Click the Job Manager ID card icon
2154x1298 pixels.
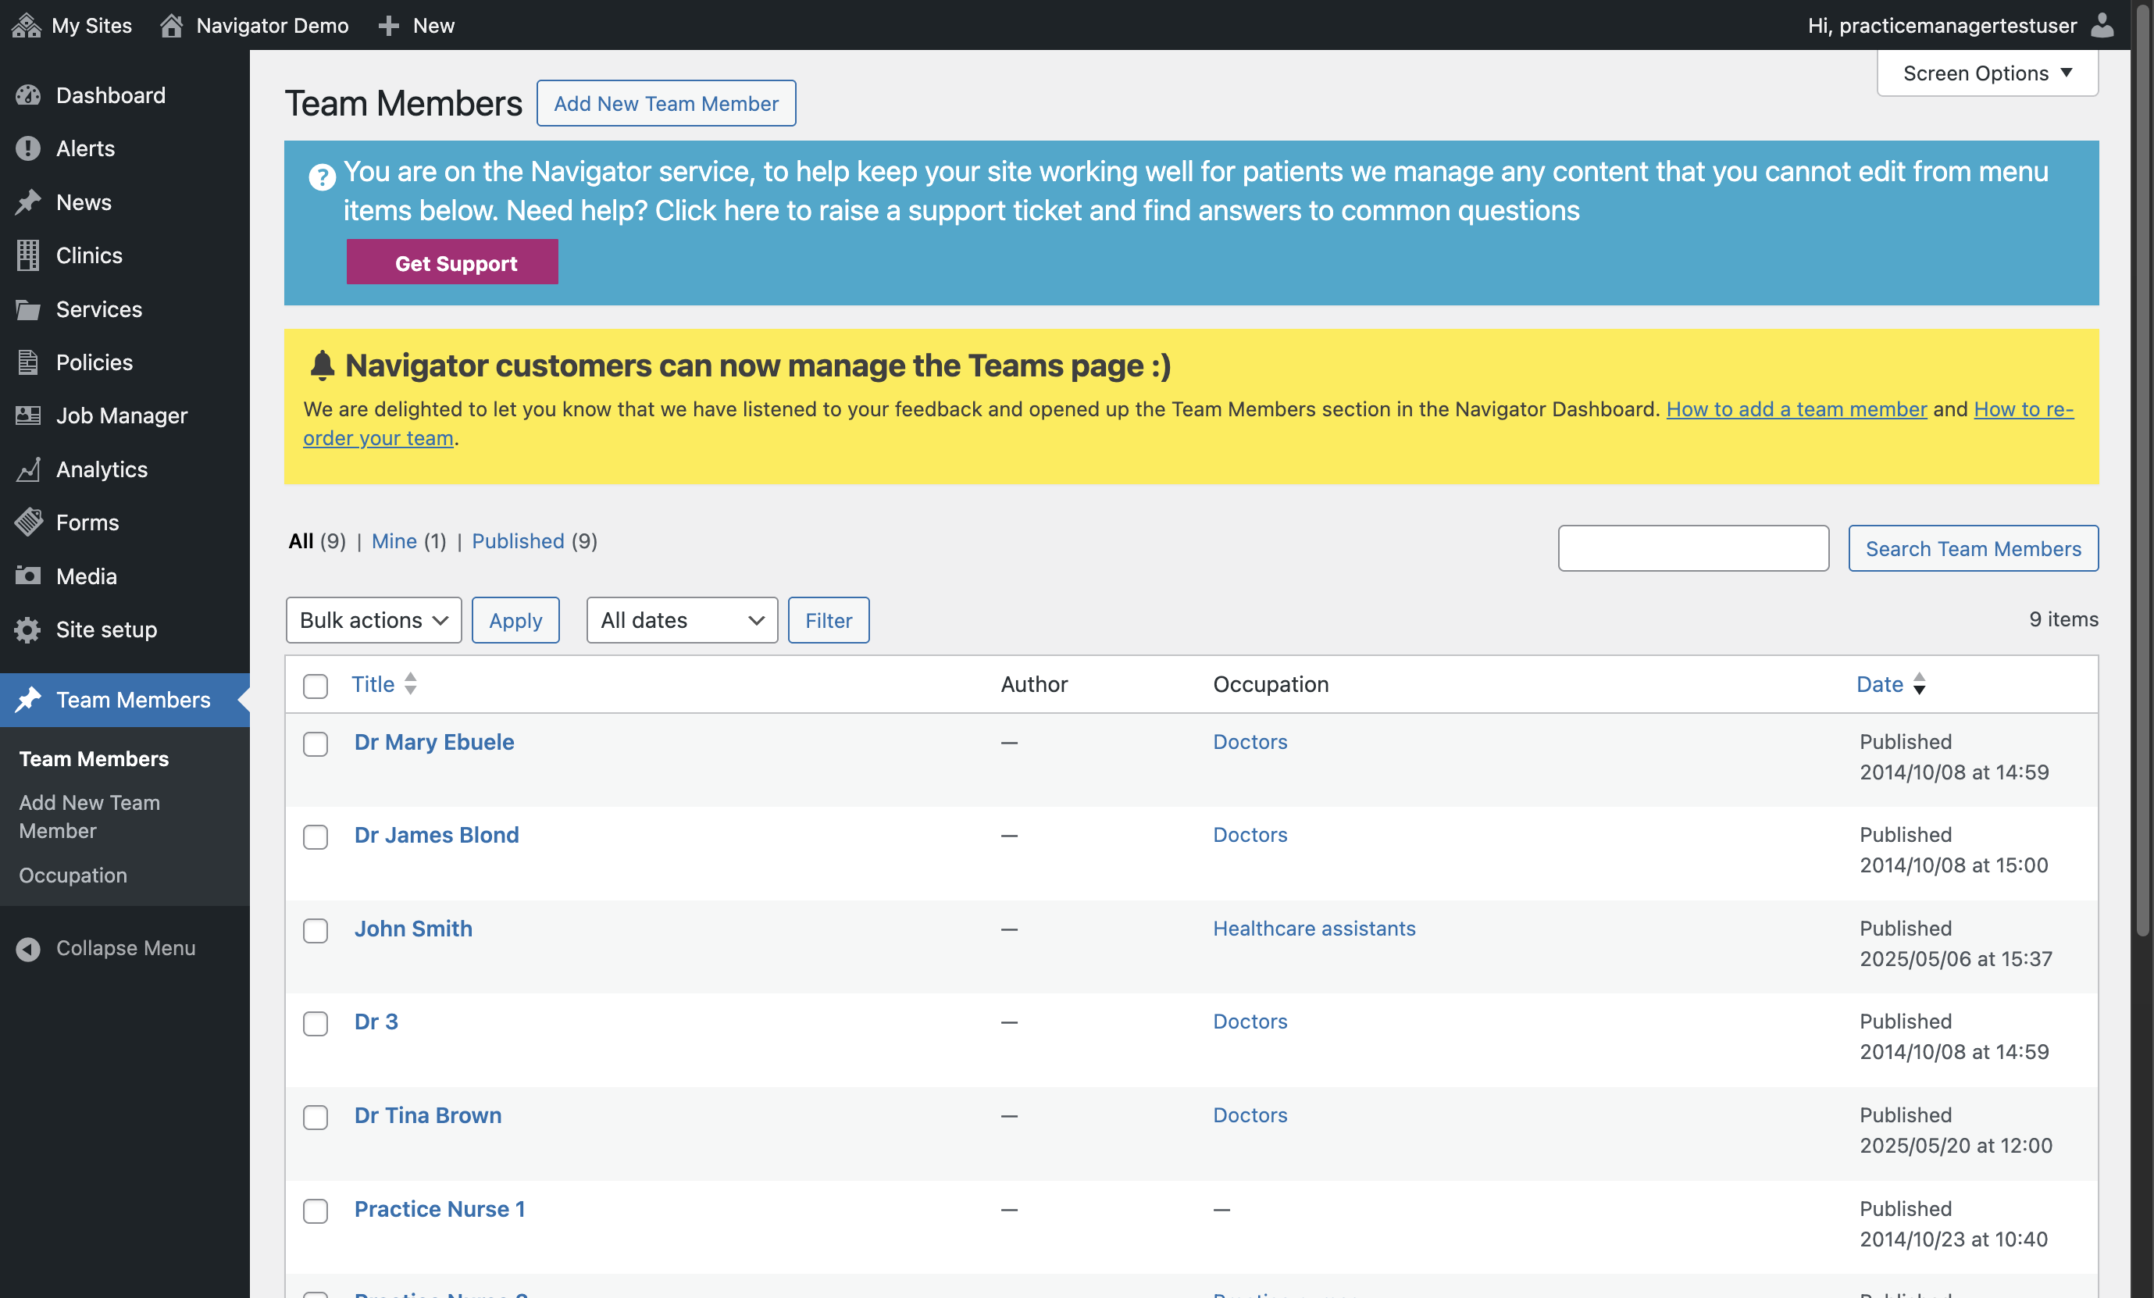[28, 415]
